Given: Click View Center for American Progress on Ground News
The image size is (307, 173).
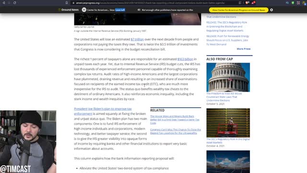Looking at the screenshot, I should [x=238, y=10].
